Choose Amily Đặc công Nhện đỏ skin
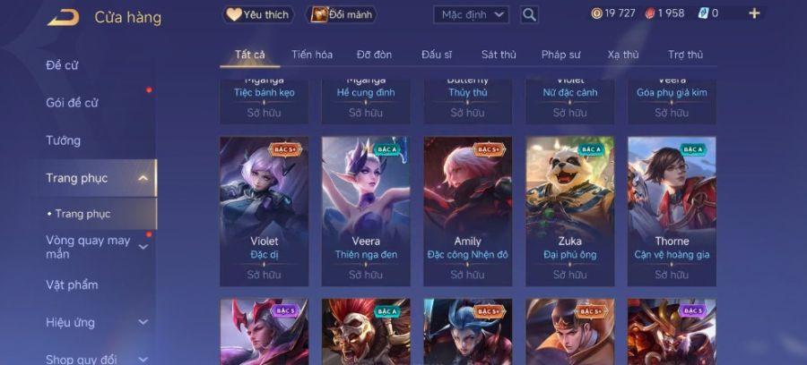Image resolution: width=807 pixels, height=365 pixels. click(x=468, y=211)
